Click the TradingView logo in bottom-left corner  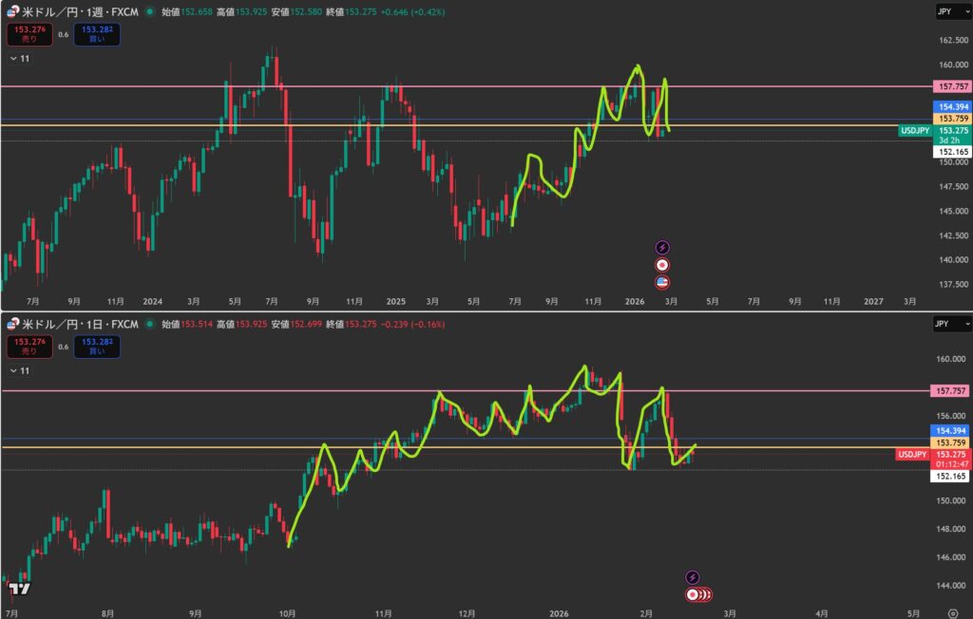pyautogui.click(x=18, y=589)
